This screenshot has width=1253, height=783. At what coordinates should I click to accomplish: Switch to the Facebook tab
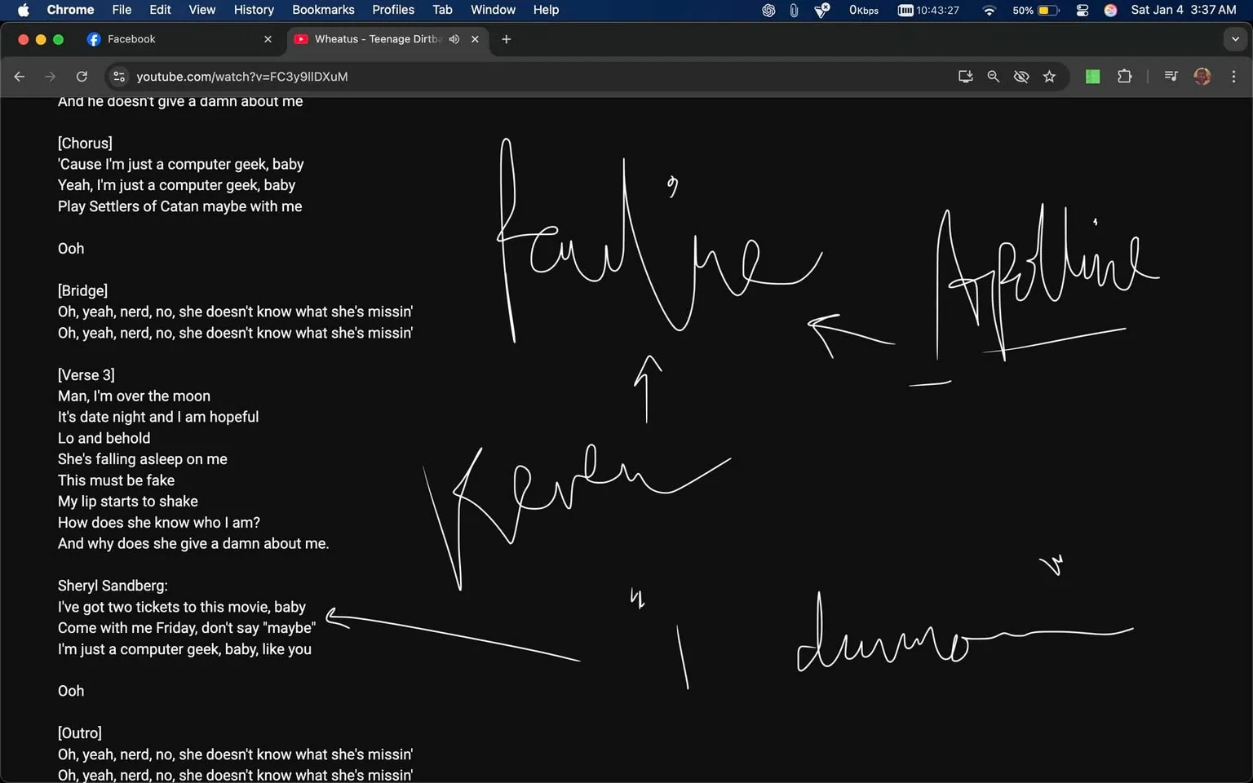[163, 38]
